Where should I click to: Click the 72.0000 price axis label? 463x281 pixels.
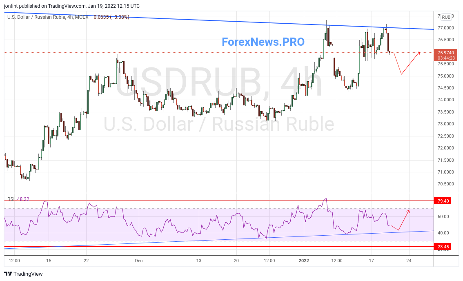tap(445, 148)
